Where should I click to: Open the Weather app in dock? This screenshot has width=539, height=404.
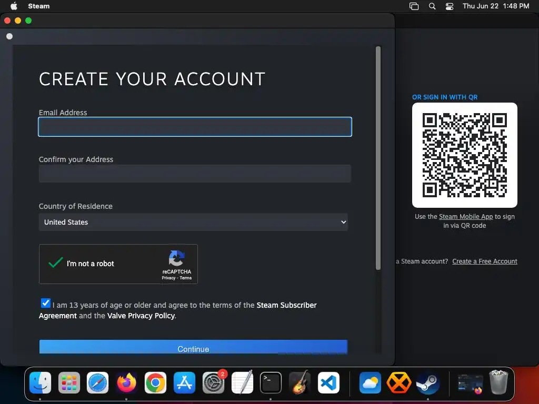tap(370, 382)
